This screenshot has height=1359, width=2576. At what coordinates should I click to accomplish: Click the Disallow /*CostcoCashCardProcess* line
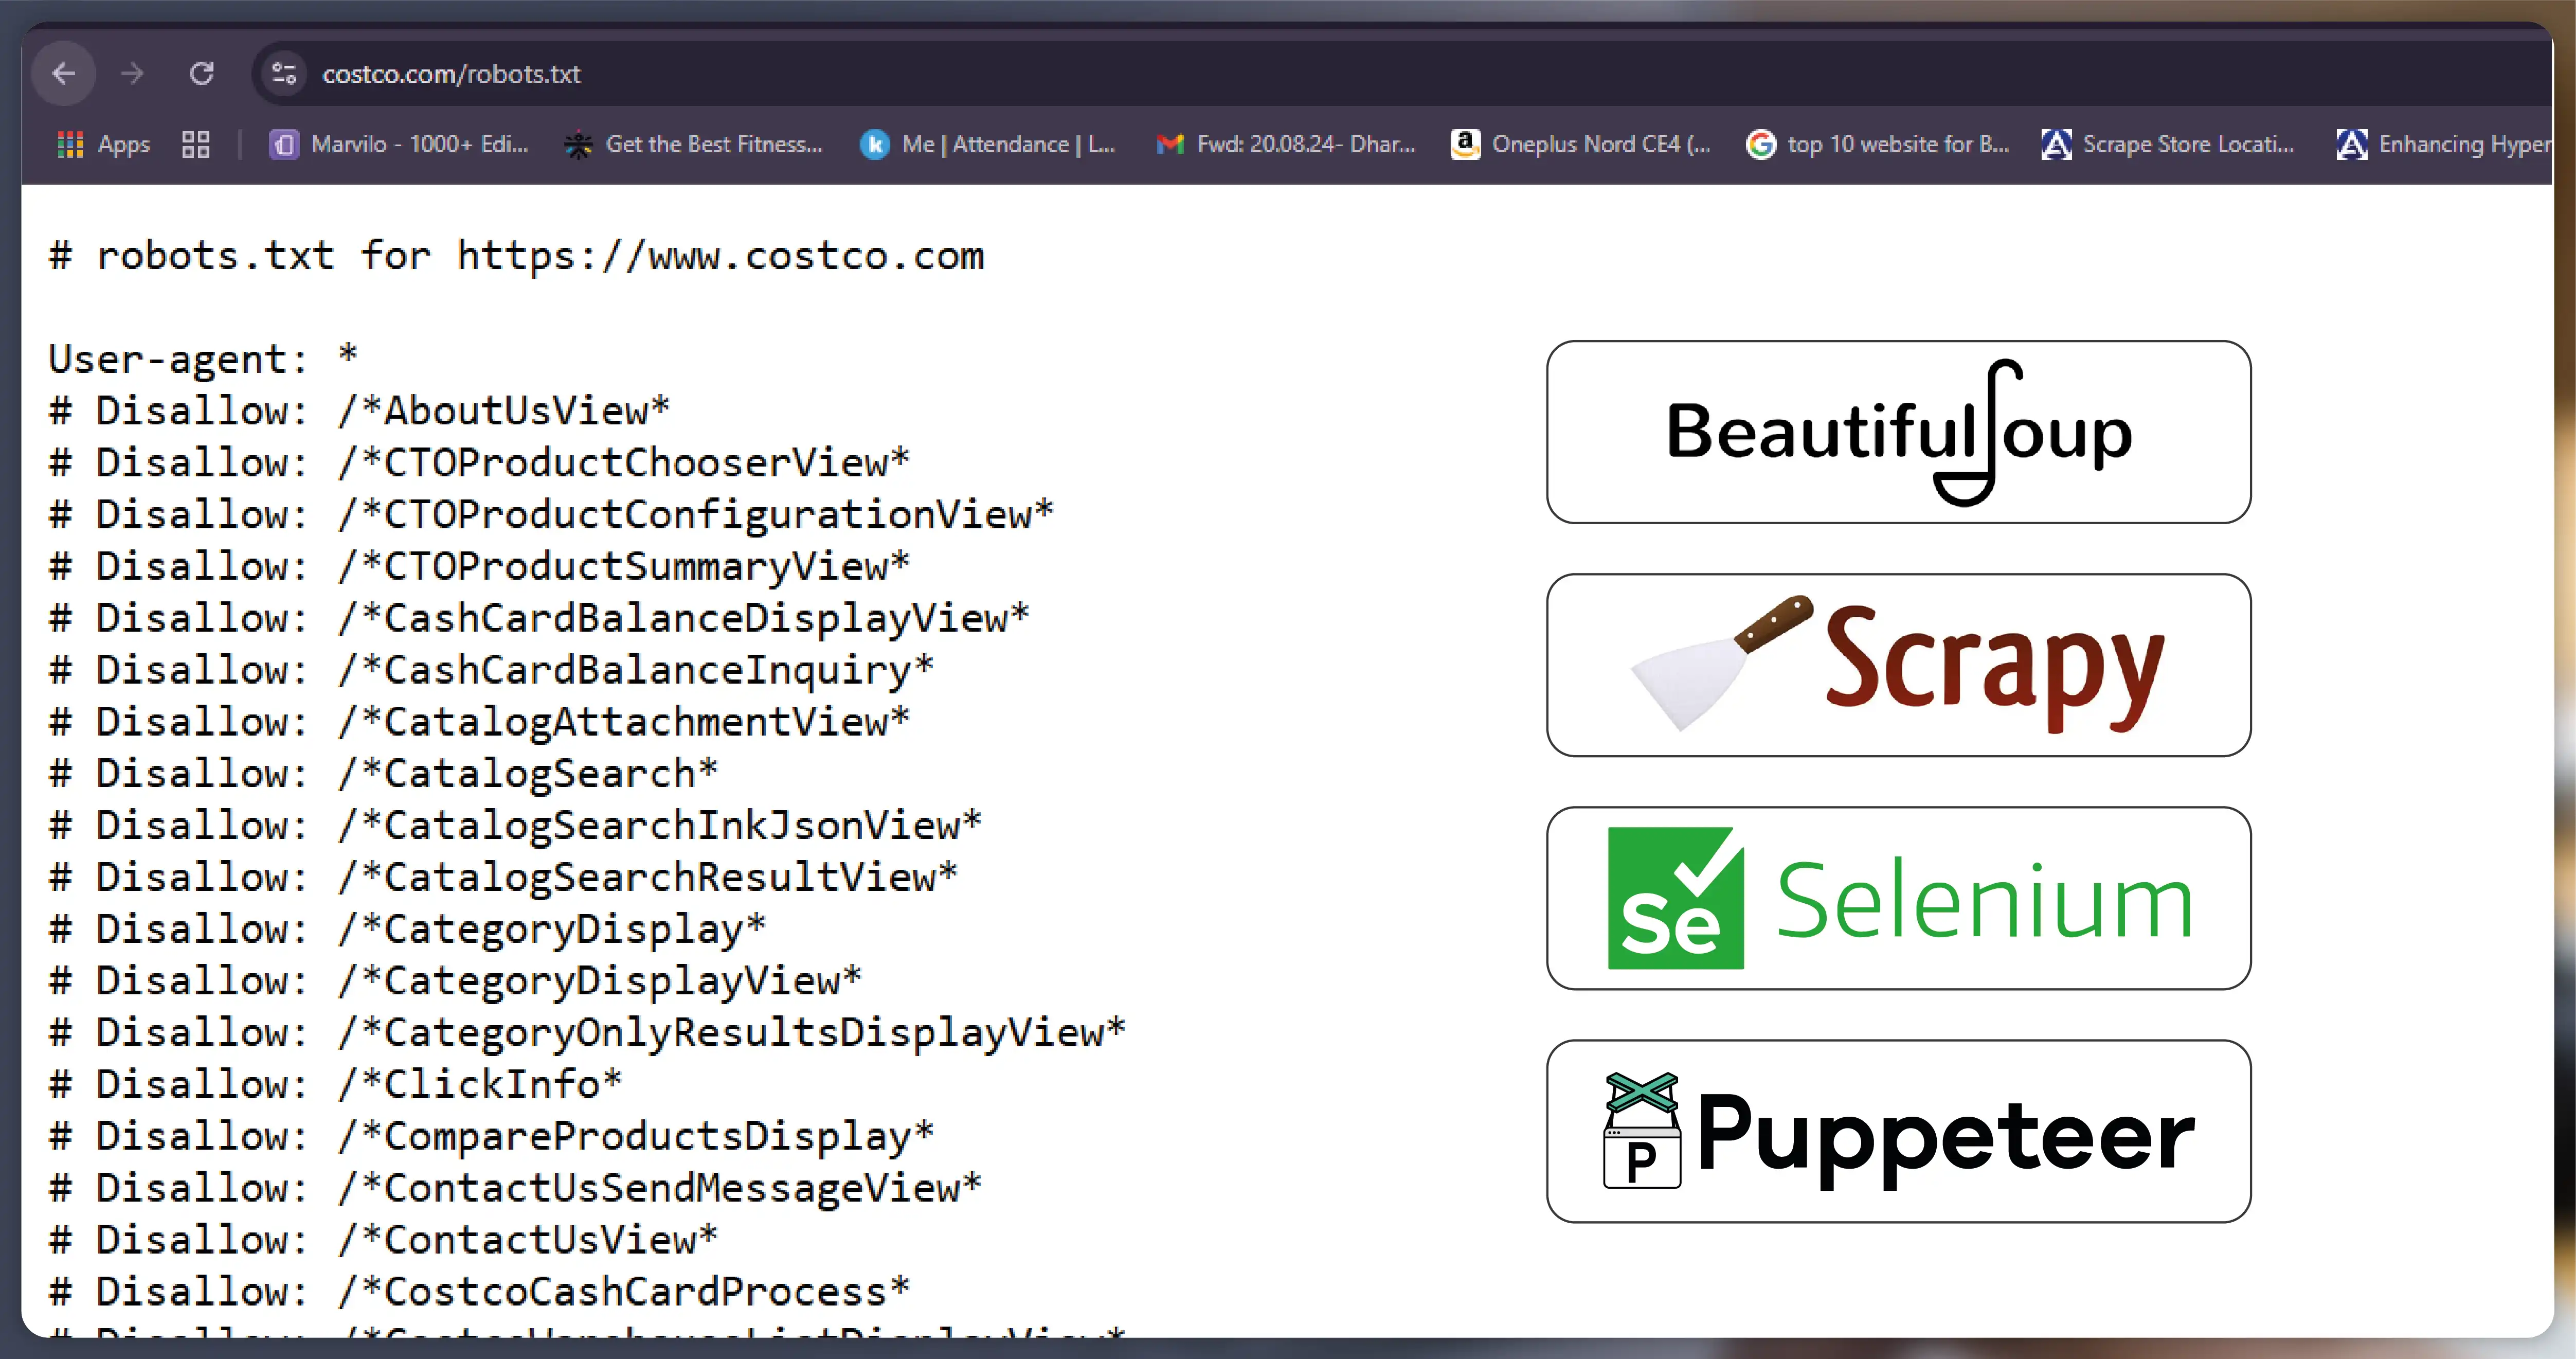(x=479, y=1292)
